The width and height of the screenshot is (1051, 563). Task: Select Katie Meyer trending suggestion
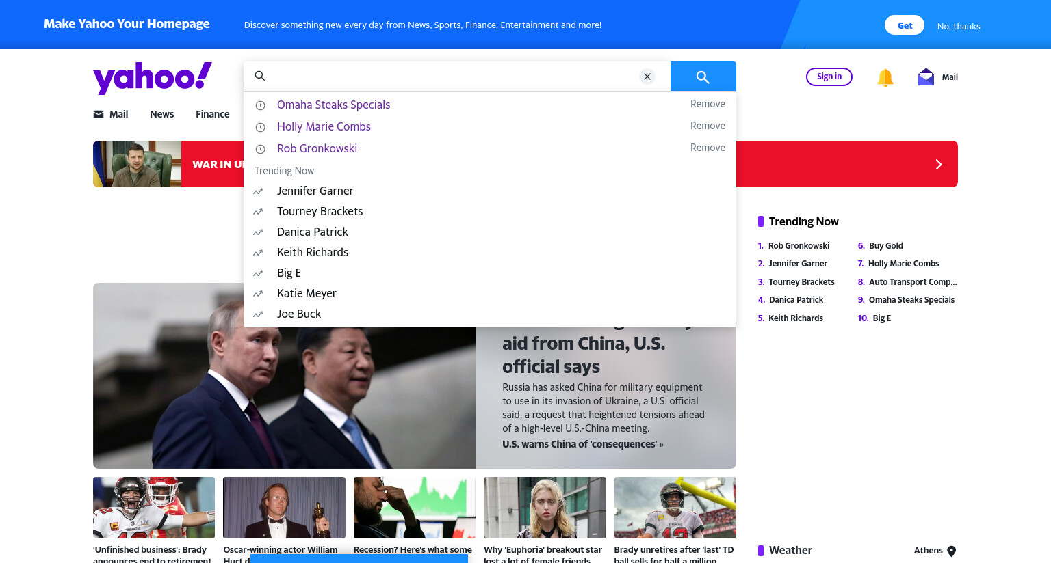[x=307, y=293]
